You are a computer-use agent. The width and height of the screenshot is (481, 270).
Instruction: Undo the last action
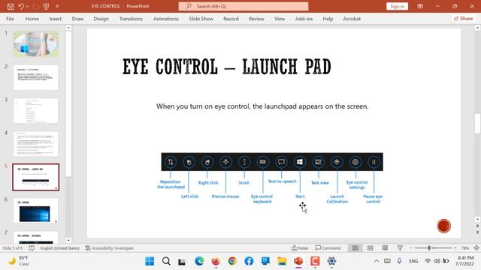point(21,6)
